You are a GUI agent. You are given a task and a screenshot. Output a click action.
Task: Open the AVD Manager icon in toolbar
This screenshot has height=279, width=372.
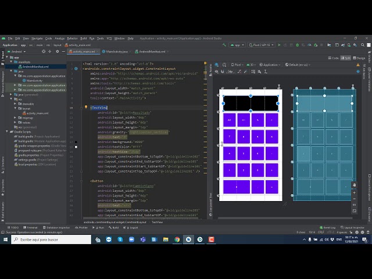tap(349, 45)
